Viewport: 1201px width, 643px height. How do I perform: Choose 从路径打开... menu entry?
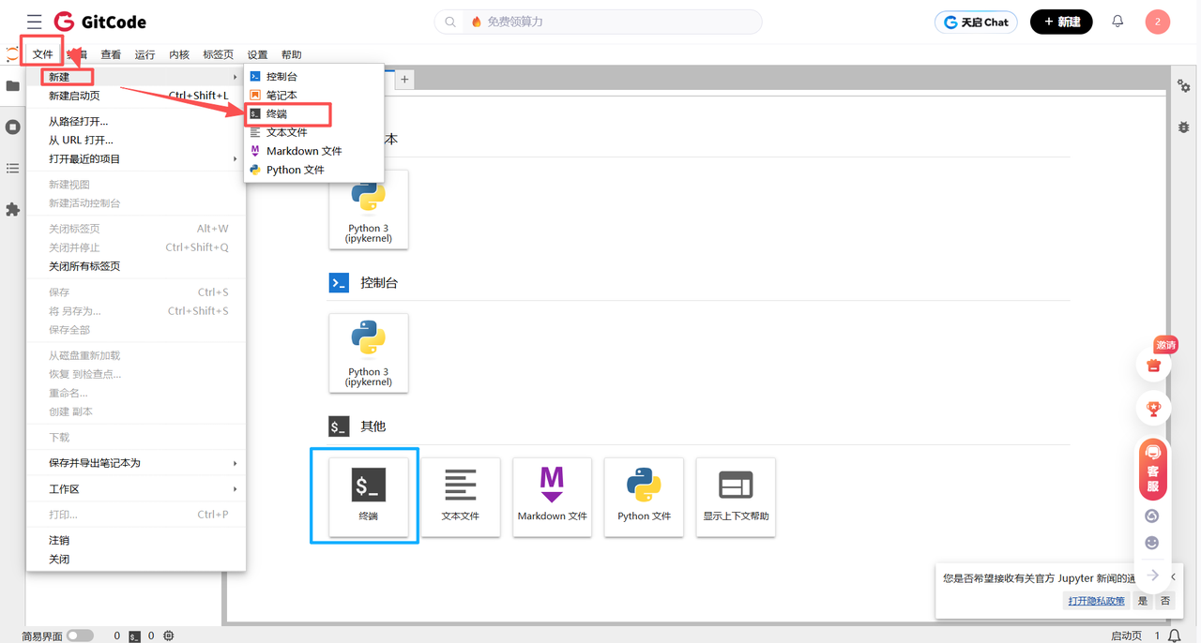[x=136, y=121]
